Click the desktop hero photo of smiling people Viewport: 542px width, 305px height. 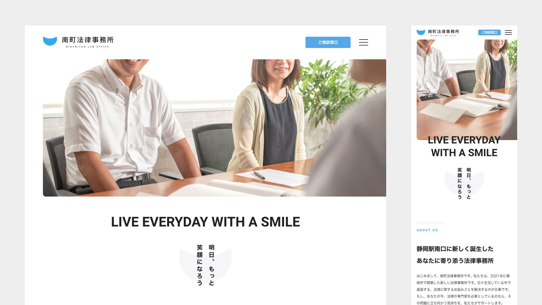click(x=215, y=128)
